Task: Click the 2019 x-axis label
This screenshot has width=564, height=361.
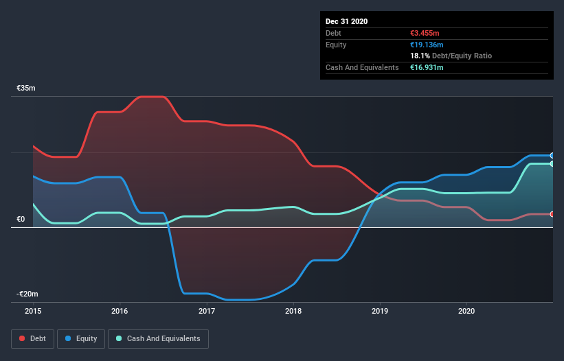Action: [380, 311]
